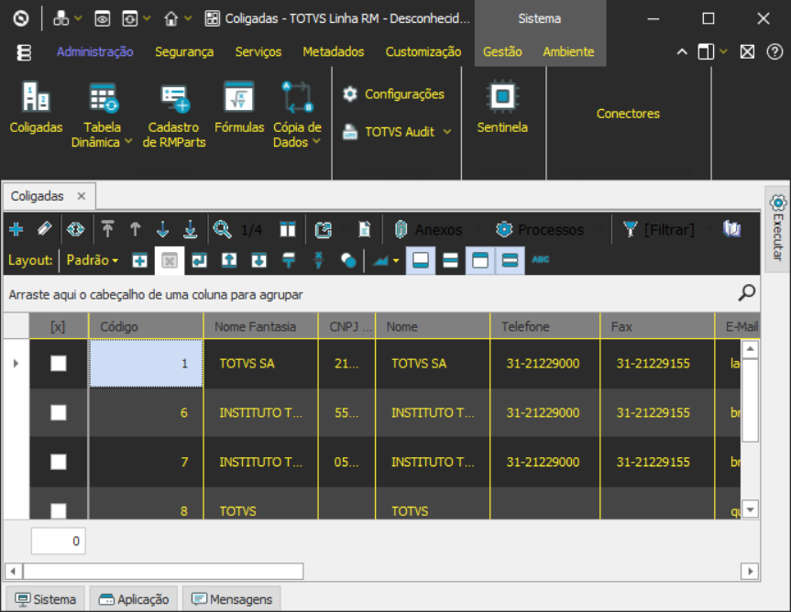Switch to the Segurança ribbon tab

coord(184,52)
